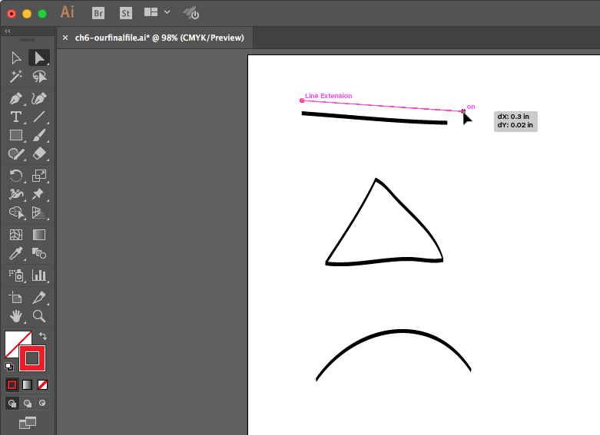Enable Draw Behind mode
600x435 pixels.
pos(28,403)
